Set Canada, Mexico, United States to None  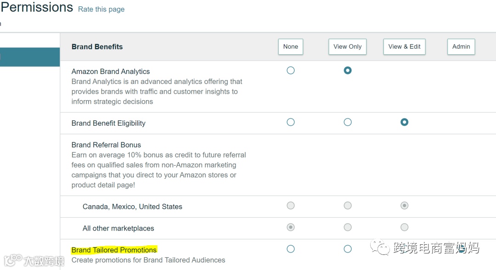290,206
